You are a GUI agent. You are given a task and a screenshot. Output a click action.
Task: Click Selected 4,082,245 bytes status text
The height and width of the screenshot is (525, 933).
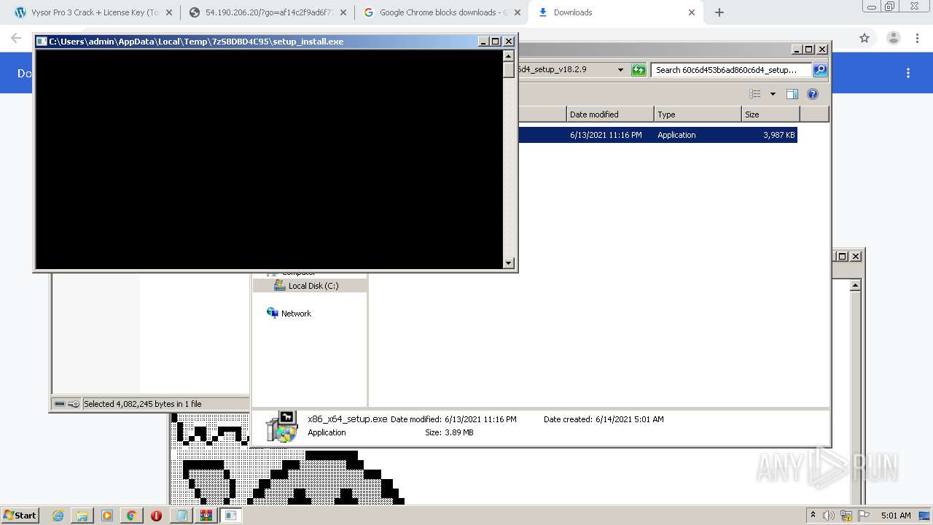click(x=142, y=404)
